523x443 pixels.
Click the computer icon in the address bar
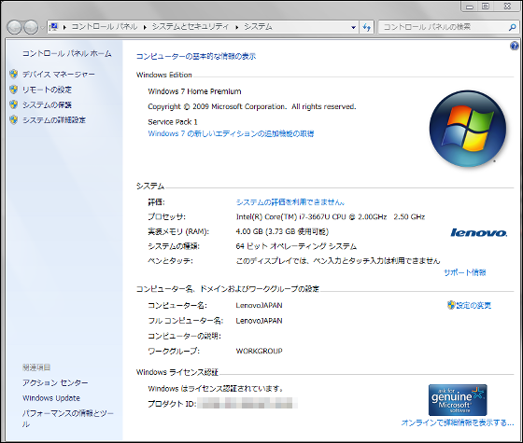click(x=53, y=27)
